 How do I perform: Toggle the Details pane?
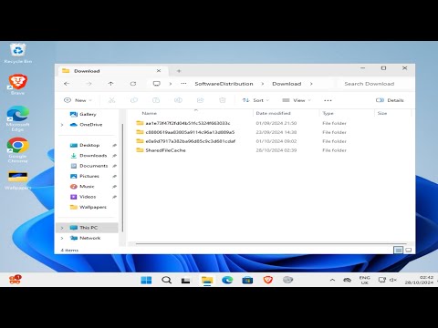390,100
